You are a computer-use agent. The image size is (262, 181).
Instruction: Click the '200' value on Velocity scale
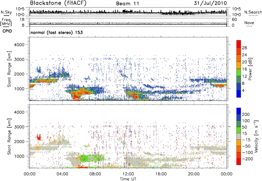coord(246,114)
